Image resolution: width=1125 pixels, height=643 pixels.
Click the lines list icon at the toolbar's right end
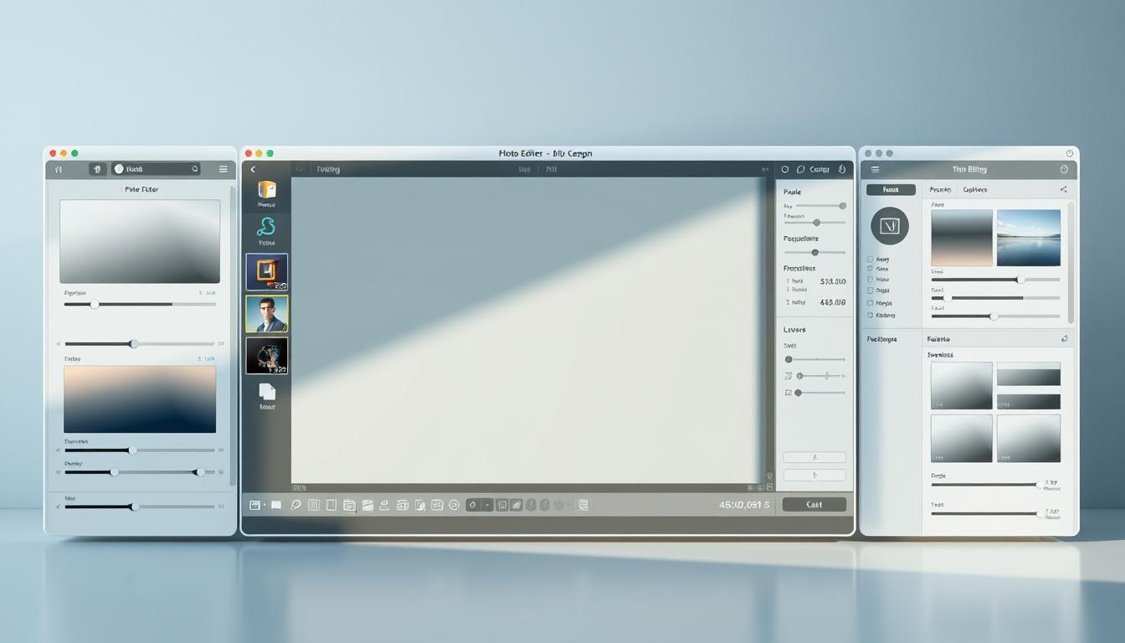583,505
